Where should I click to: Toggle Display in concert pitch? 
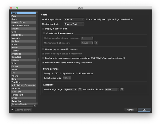tap(43, 29)
